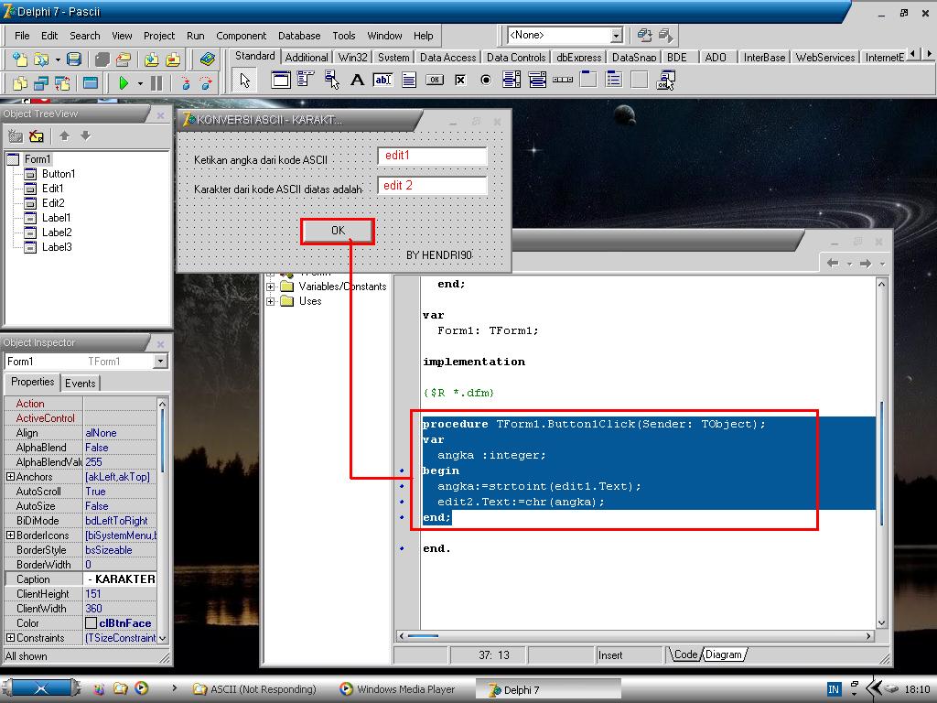Click the edit1 input field on the form
This screenshot has width=937, height=703.
[x=430, y=156]
